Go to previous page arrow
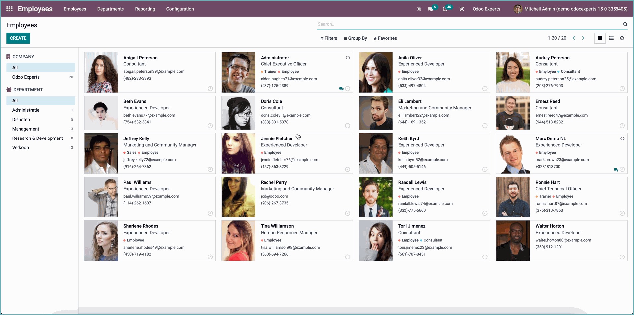The width and height of the screenshot is (634, 315). coord(574,38)
